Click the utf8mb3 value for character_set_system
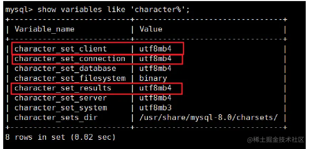This screenshot has width=310, height=149. 156,107
